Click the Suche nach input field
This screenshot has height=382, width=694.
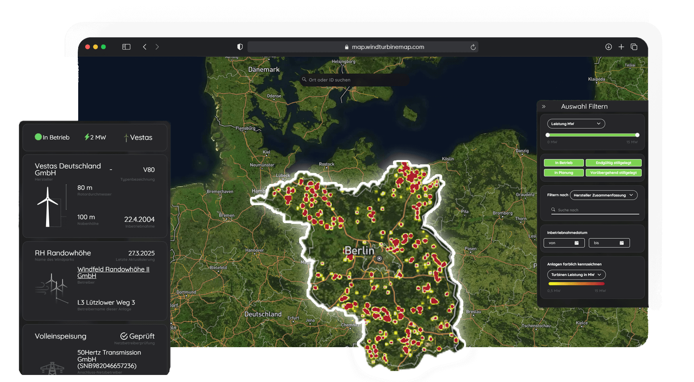[595, 210]
